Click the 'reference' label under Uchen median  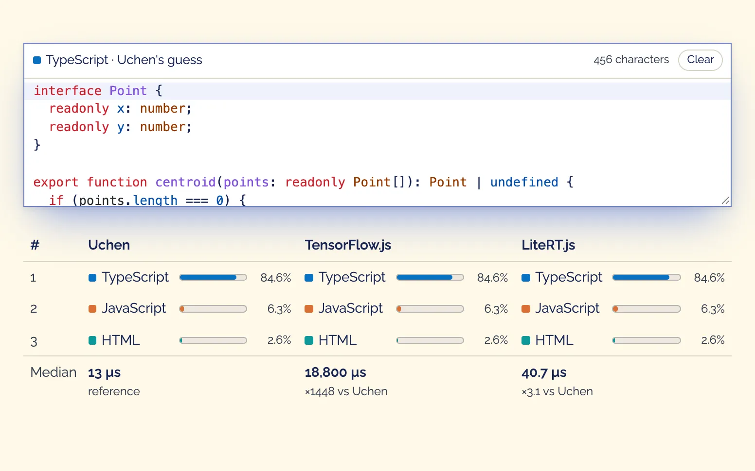click(x=114, y=391)
